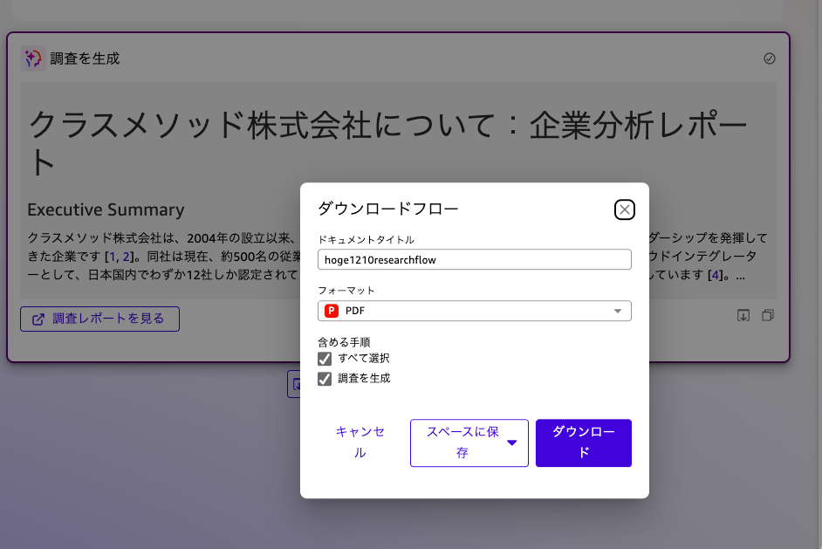Uncheck the すべて選択 checkbox
Image resolution: width=822 pixels, height=549 pixels.
click(x=323, y=358)
